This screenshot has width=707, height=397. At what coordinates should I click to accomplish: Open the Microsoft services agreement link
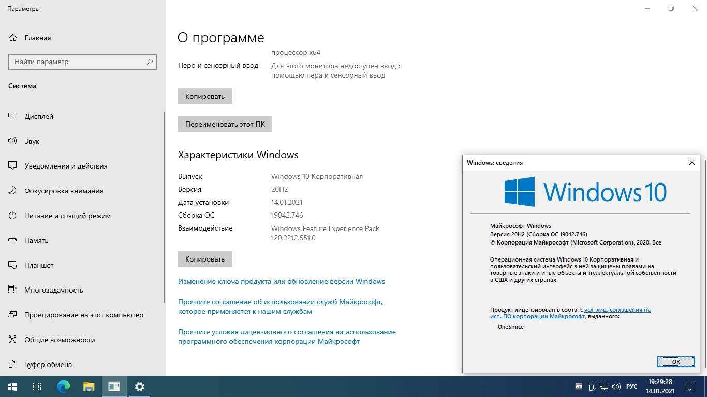[280, 307]
